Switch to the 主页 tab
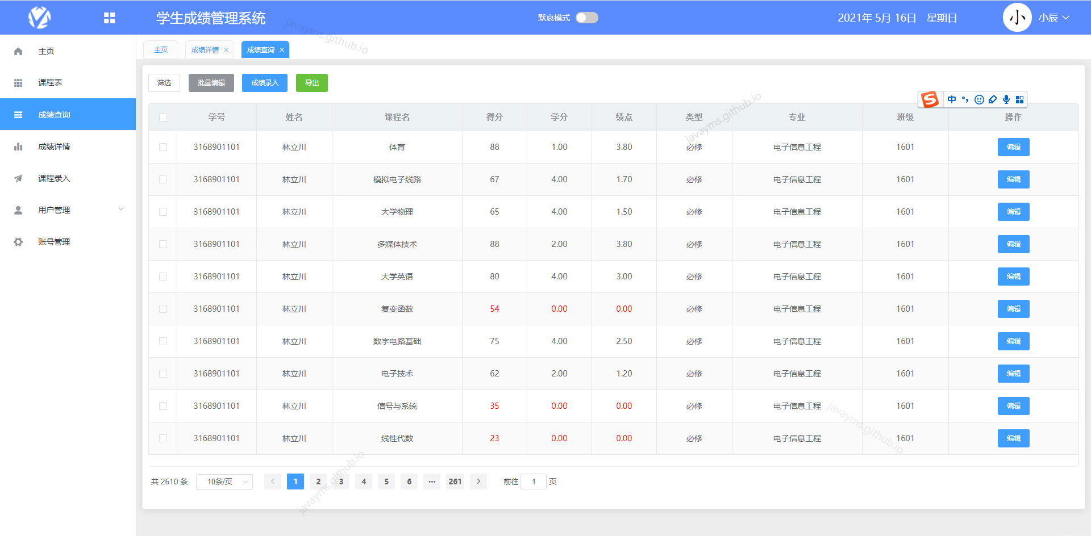This screenshot has width=1091, height=536. coord(161,49)
